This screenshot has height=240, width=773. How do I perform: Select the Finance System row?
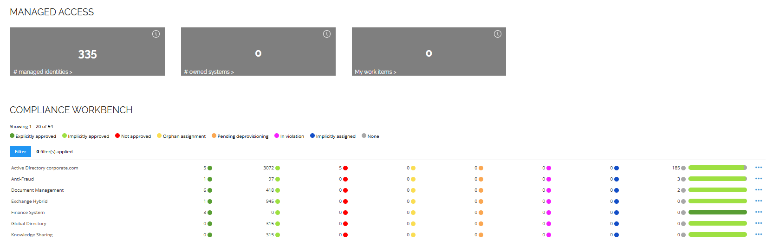(x=28, y=213)
